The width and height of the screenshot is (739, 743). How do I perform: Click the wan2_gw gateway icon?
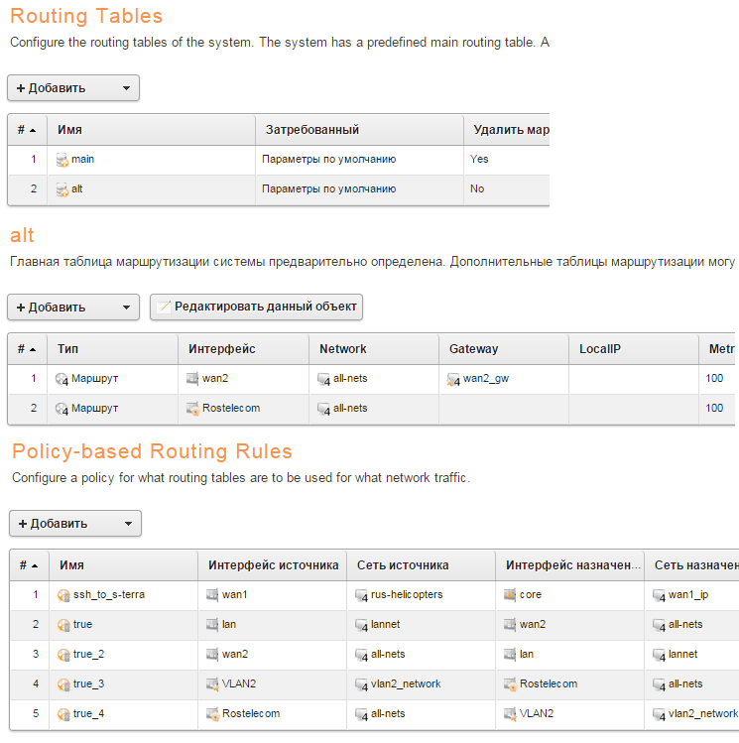click(x=454, y=379)
